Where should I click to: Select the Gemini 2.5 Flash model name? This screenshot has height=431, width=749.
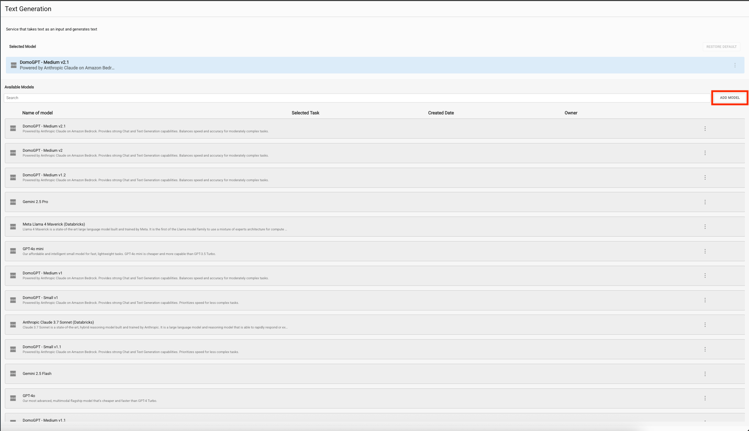tap(37, 373)
